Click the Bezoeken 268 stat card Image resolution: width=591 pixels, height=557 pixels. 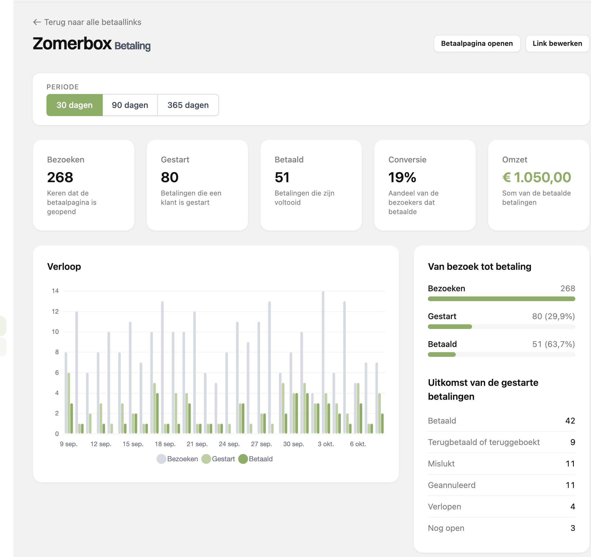(84, 185)
